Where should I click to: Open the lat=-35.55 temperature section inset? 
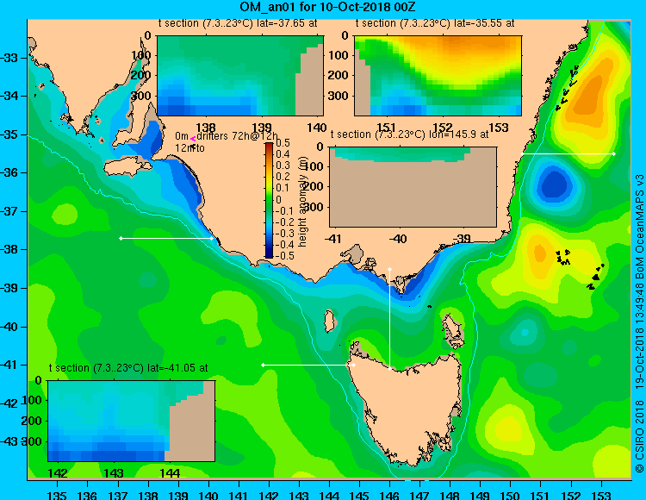click(x=438, y=76)
